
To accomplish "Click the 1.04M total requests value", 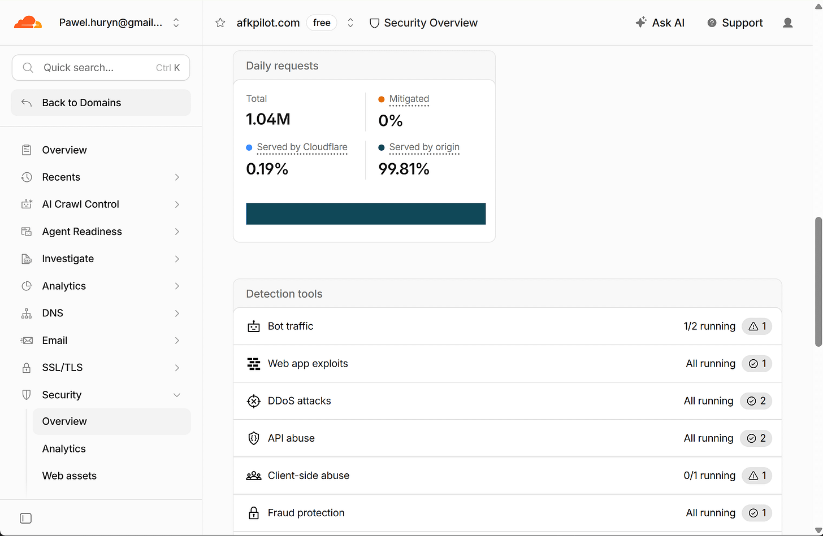I will pyautogui.click(x=268, y=119).
